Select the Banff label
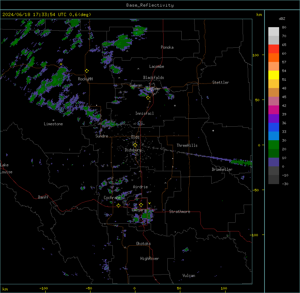The width and height of the screenshot is (300, 293). [43, 197]
